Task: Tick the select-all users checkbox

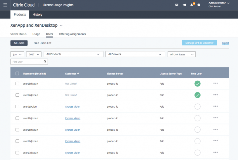Action: pyautogui.click(x=18, y=73)
